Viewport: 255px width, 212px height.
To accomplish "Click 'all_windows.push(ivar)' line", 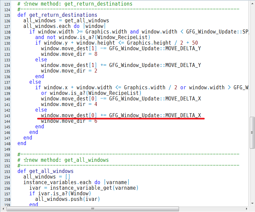I will 67,199.
